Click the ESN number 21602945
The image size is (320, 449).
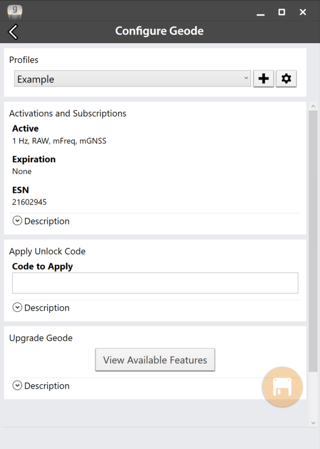coord(29,202)
